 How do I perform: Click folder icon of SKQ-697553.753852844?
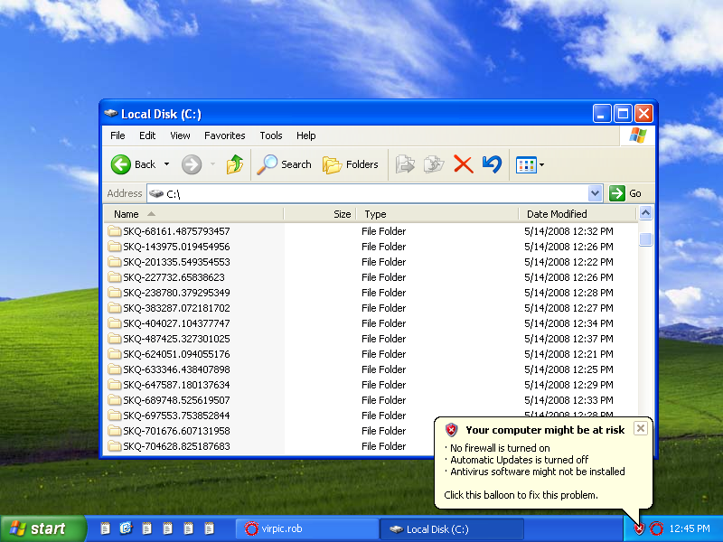115,416
